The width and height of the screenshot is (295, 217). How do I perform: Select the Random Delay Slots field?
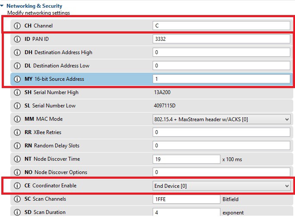pos(221,146)
